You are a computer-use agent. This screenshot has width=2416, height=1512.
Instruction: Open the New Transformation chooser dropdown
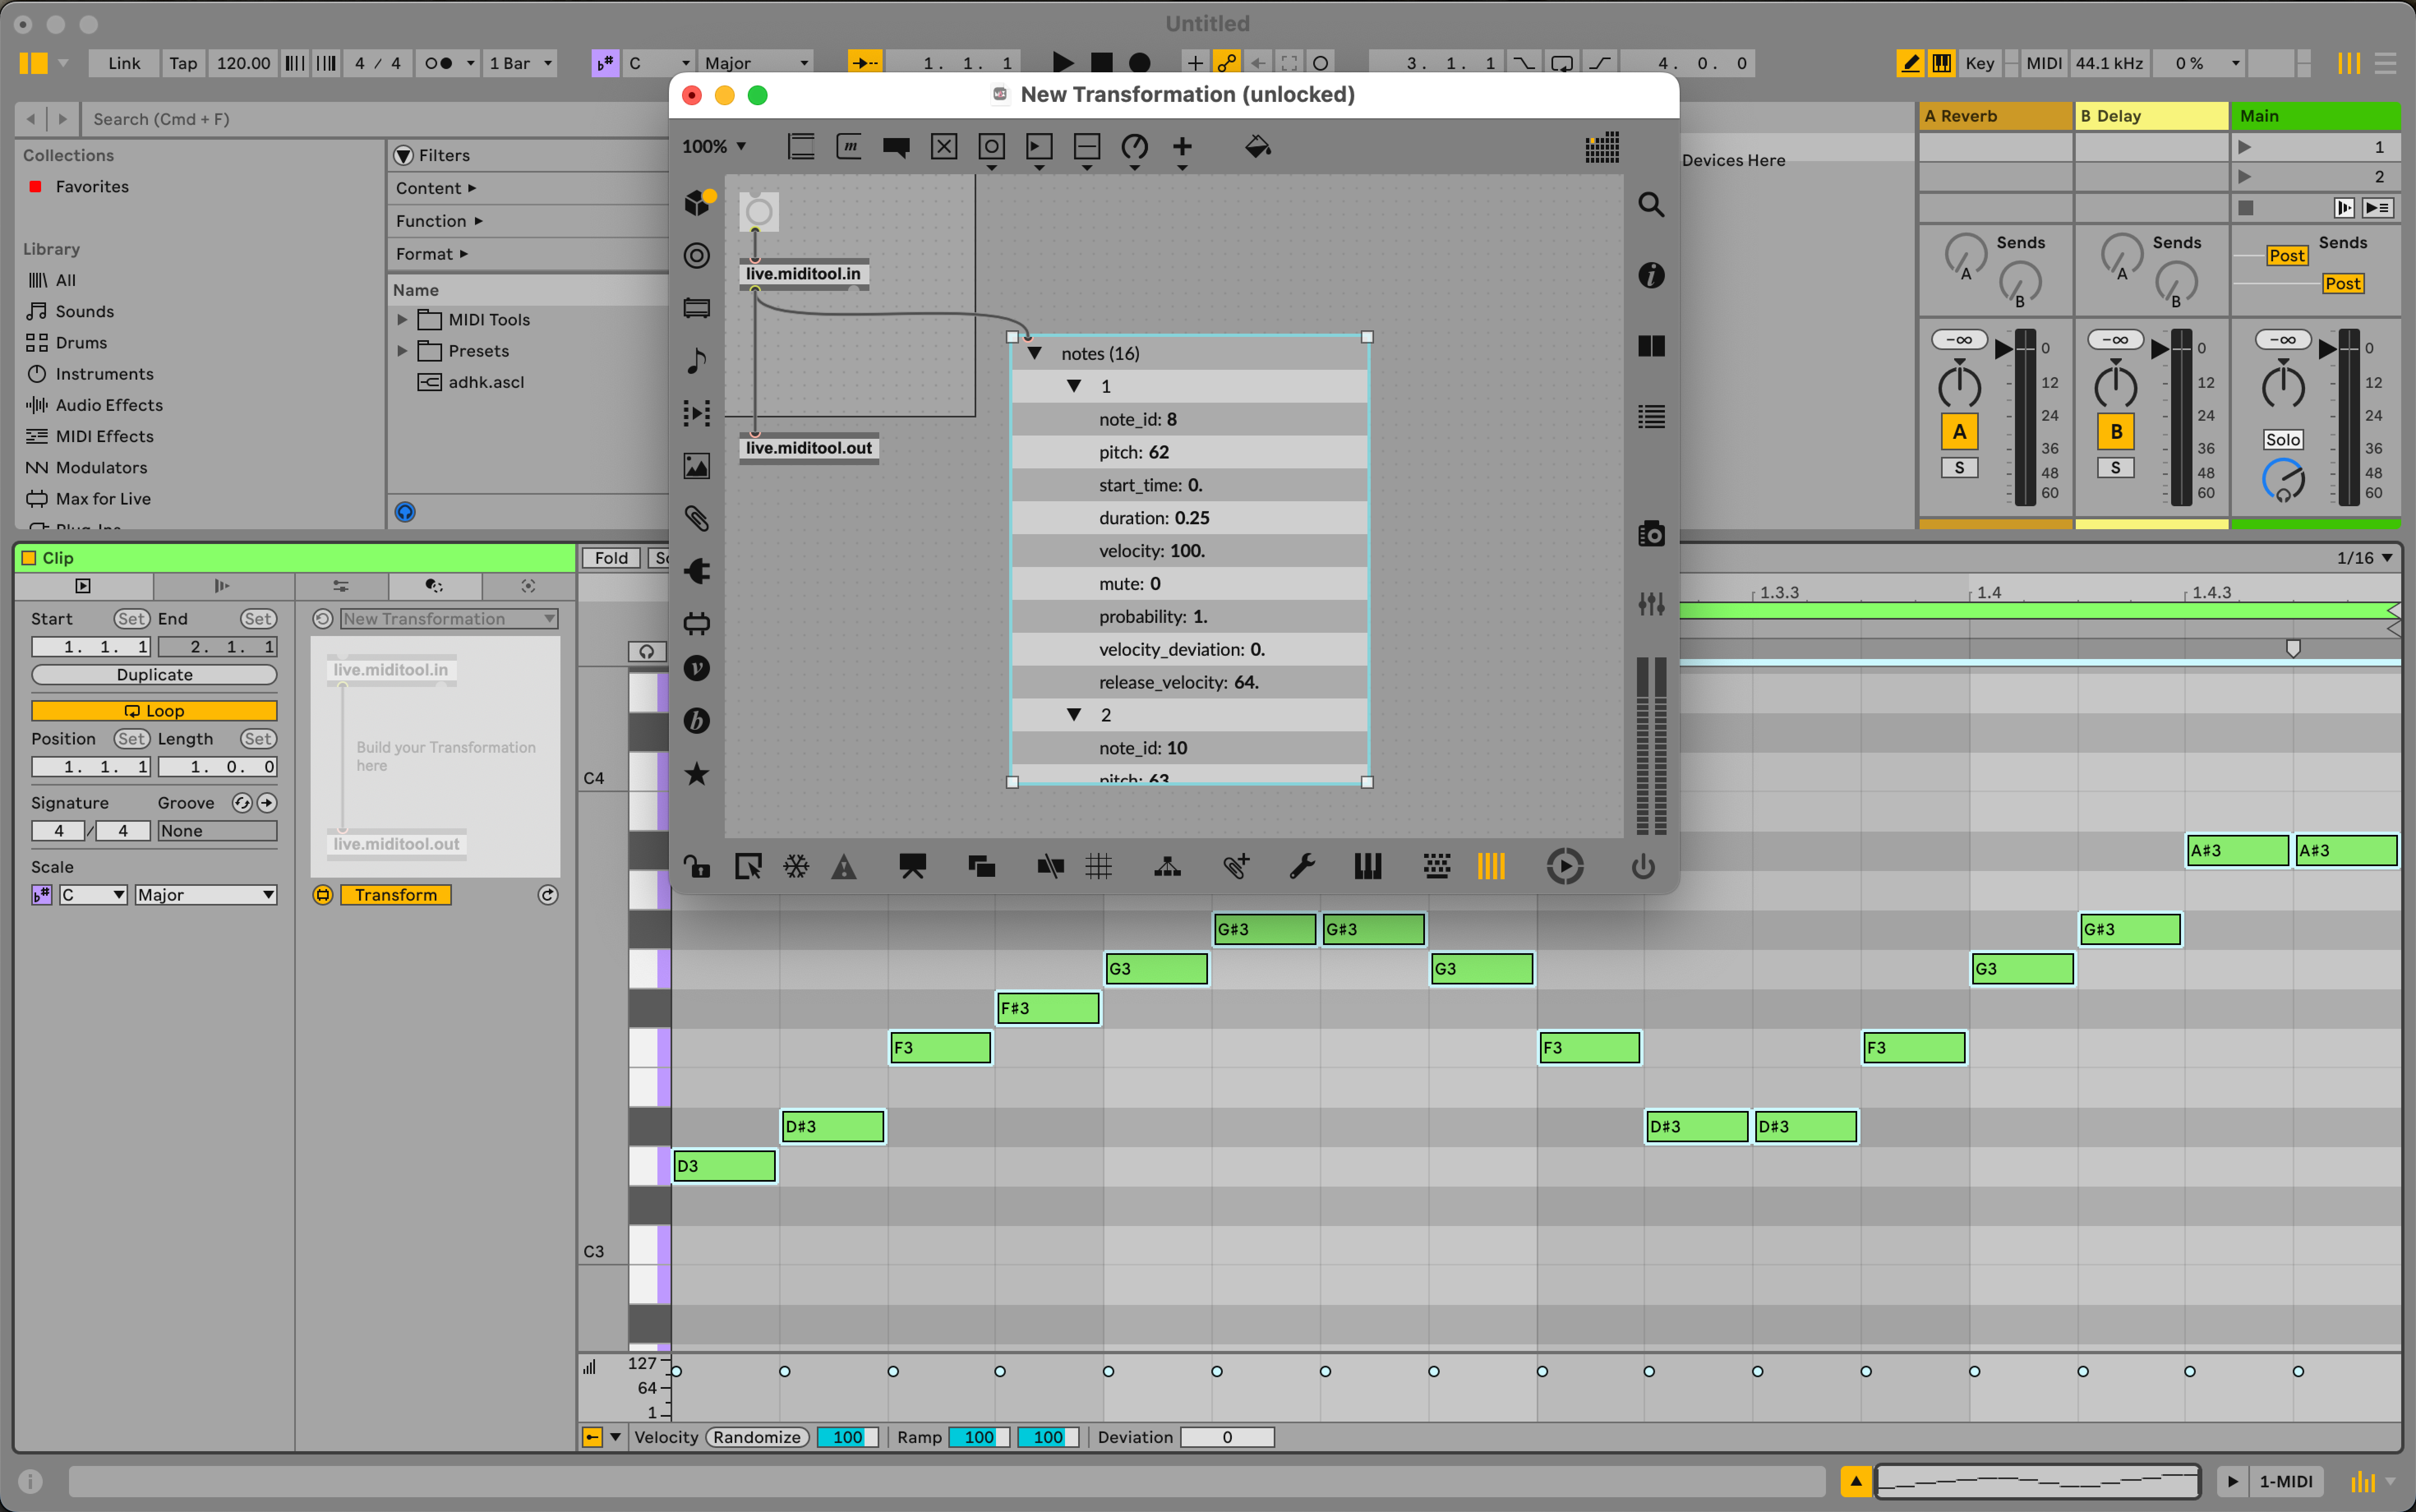pyautogui.click(x=449, y=619)
